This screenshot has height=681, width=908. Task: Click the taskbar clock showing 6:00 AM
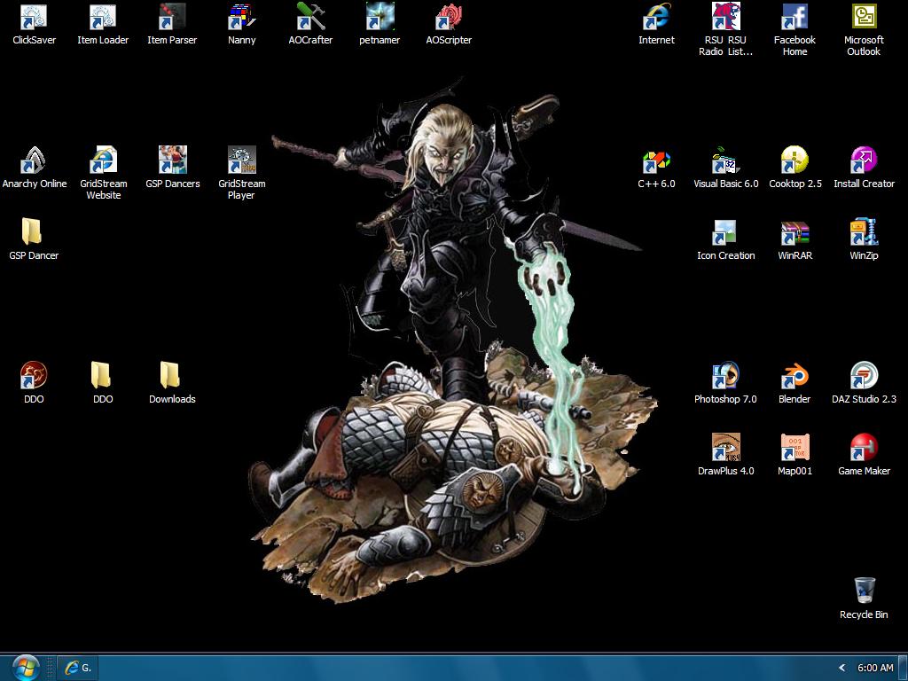[x=875, y=668]
